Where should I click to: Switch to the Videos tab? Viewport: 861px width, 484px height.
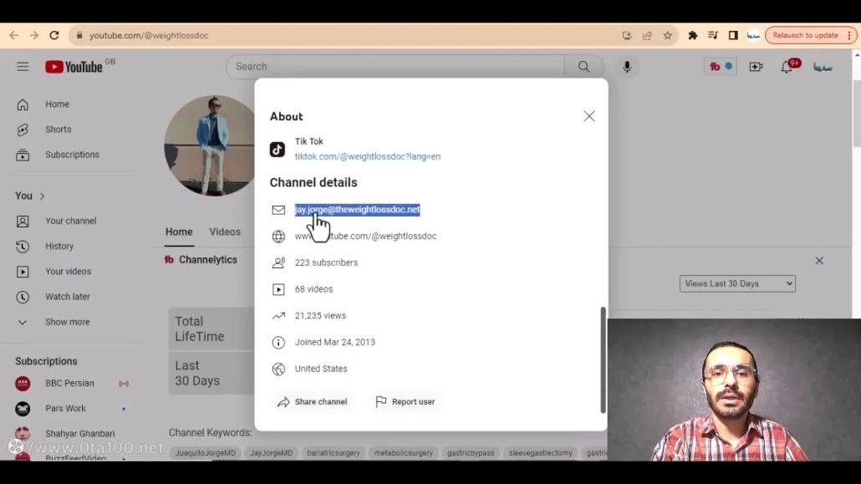pyautogui.click(x=225, y=232)
